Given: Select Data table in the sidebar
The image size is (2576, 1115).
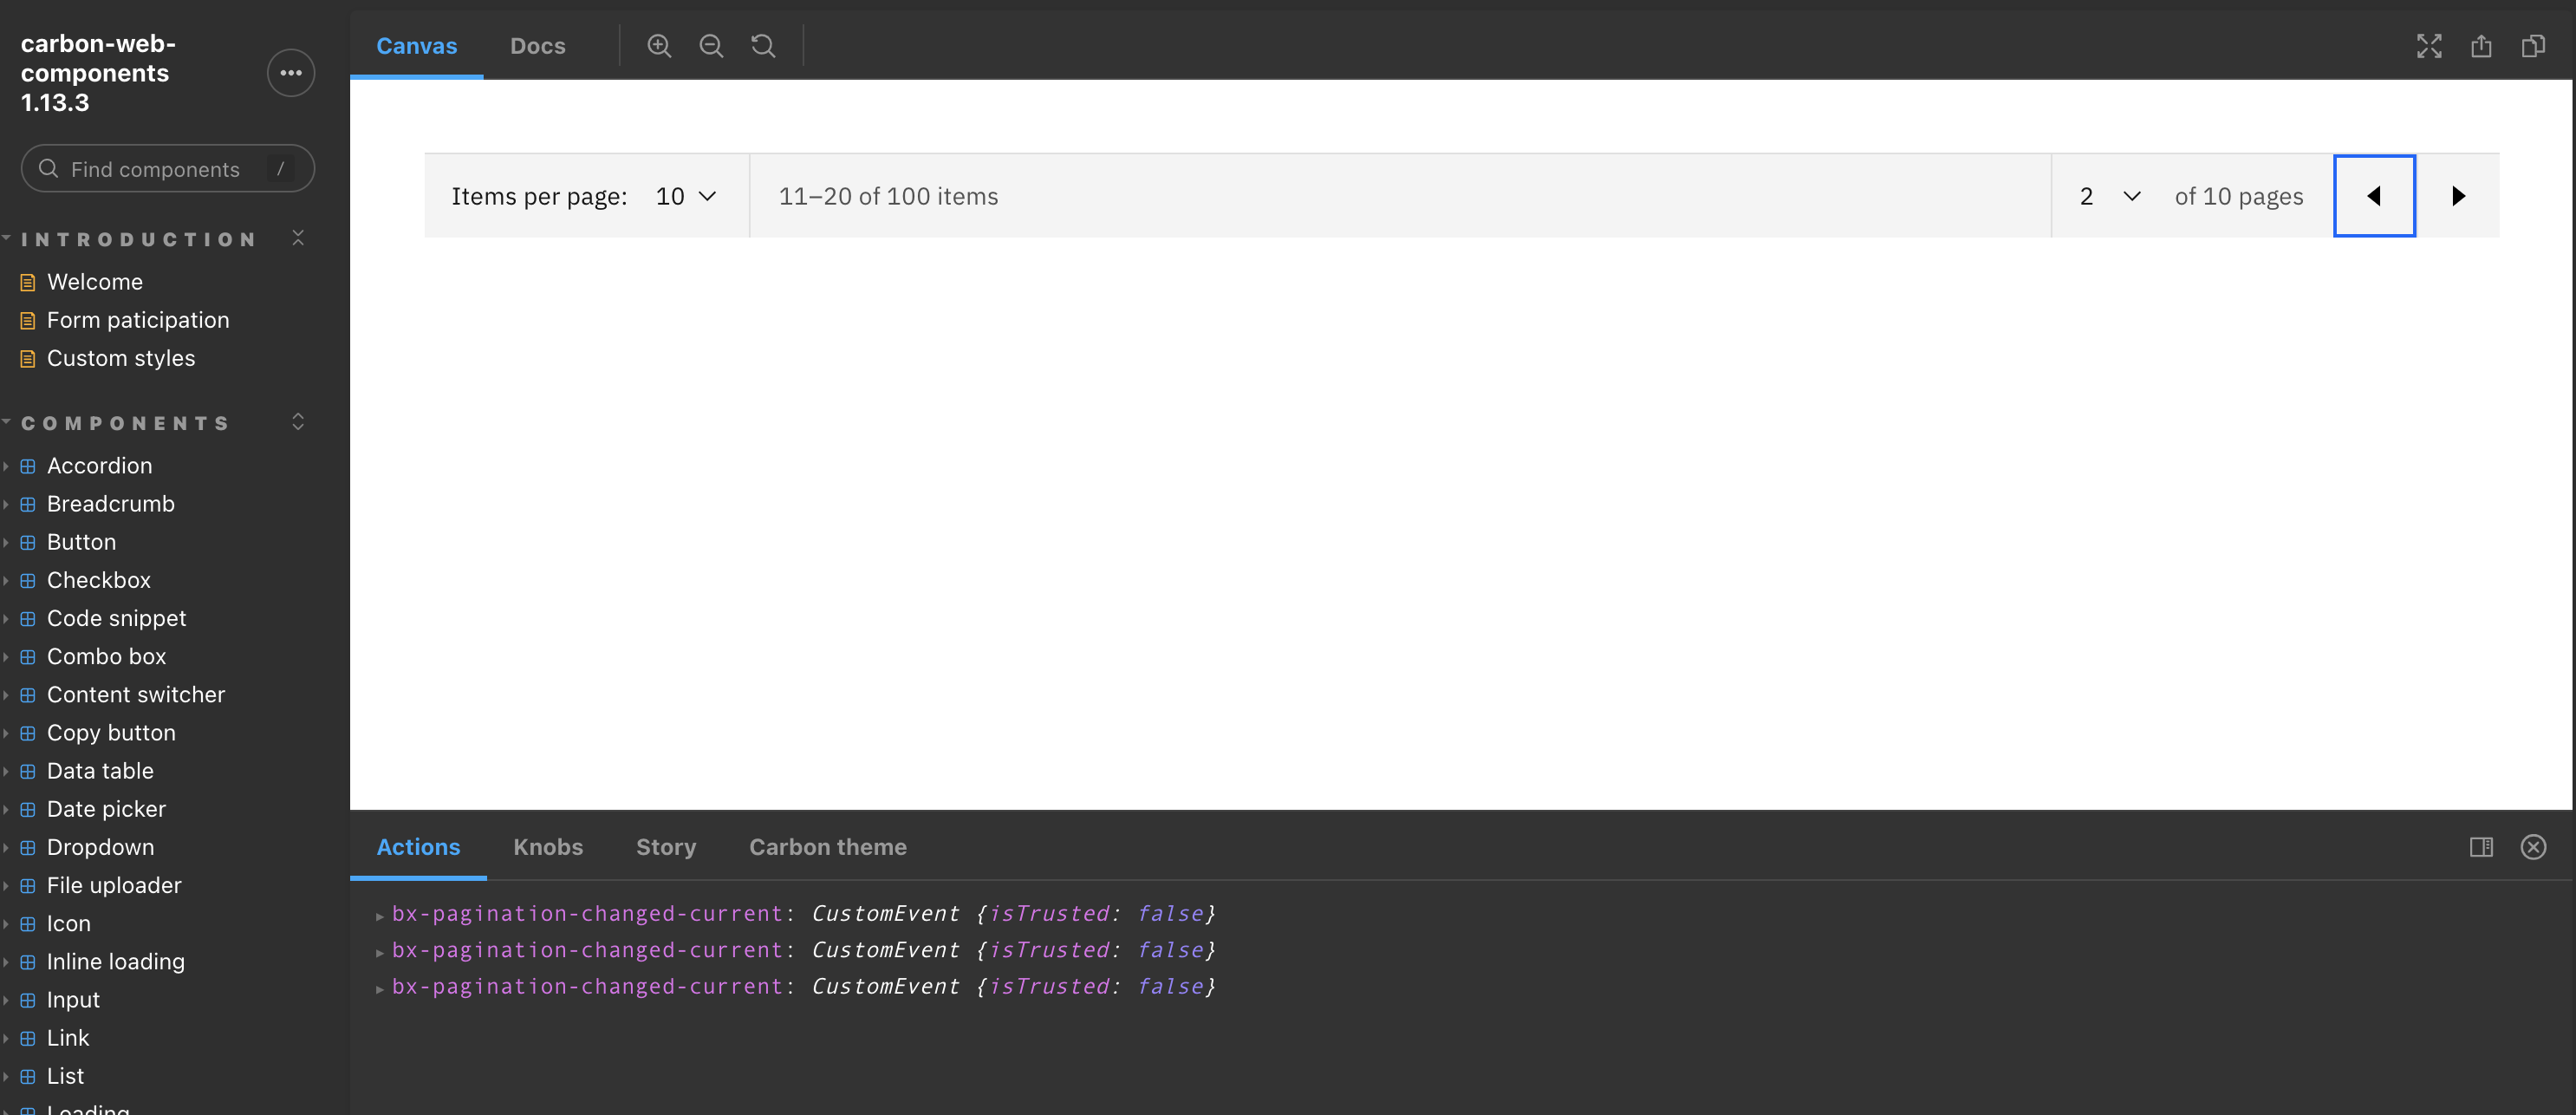Looking at the screenshot, I should click(x=100, y=771).
